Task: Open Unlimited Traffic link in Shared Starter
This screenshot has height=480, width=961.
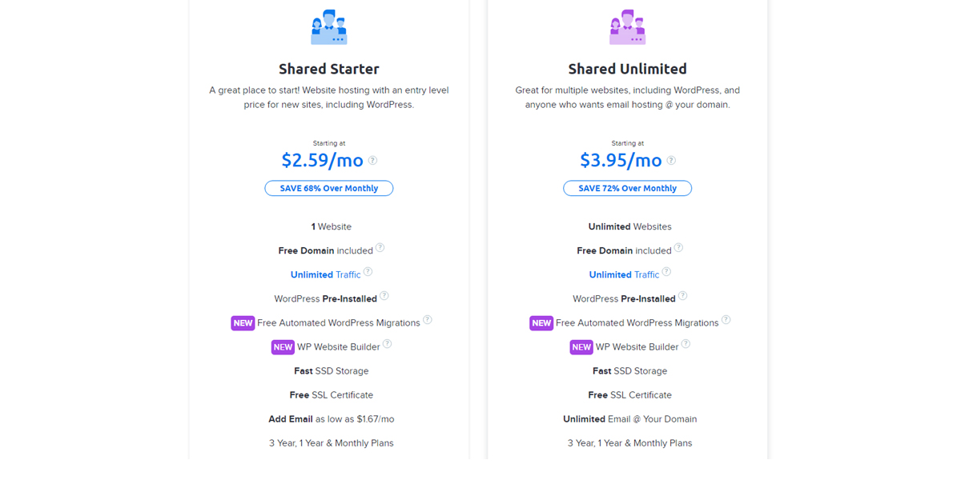Action: [x=325, y=274]
